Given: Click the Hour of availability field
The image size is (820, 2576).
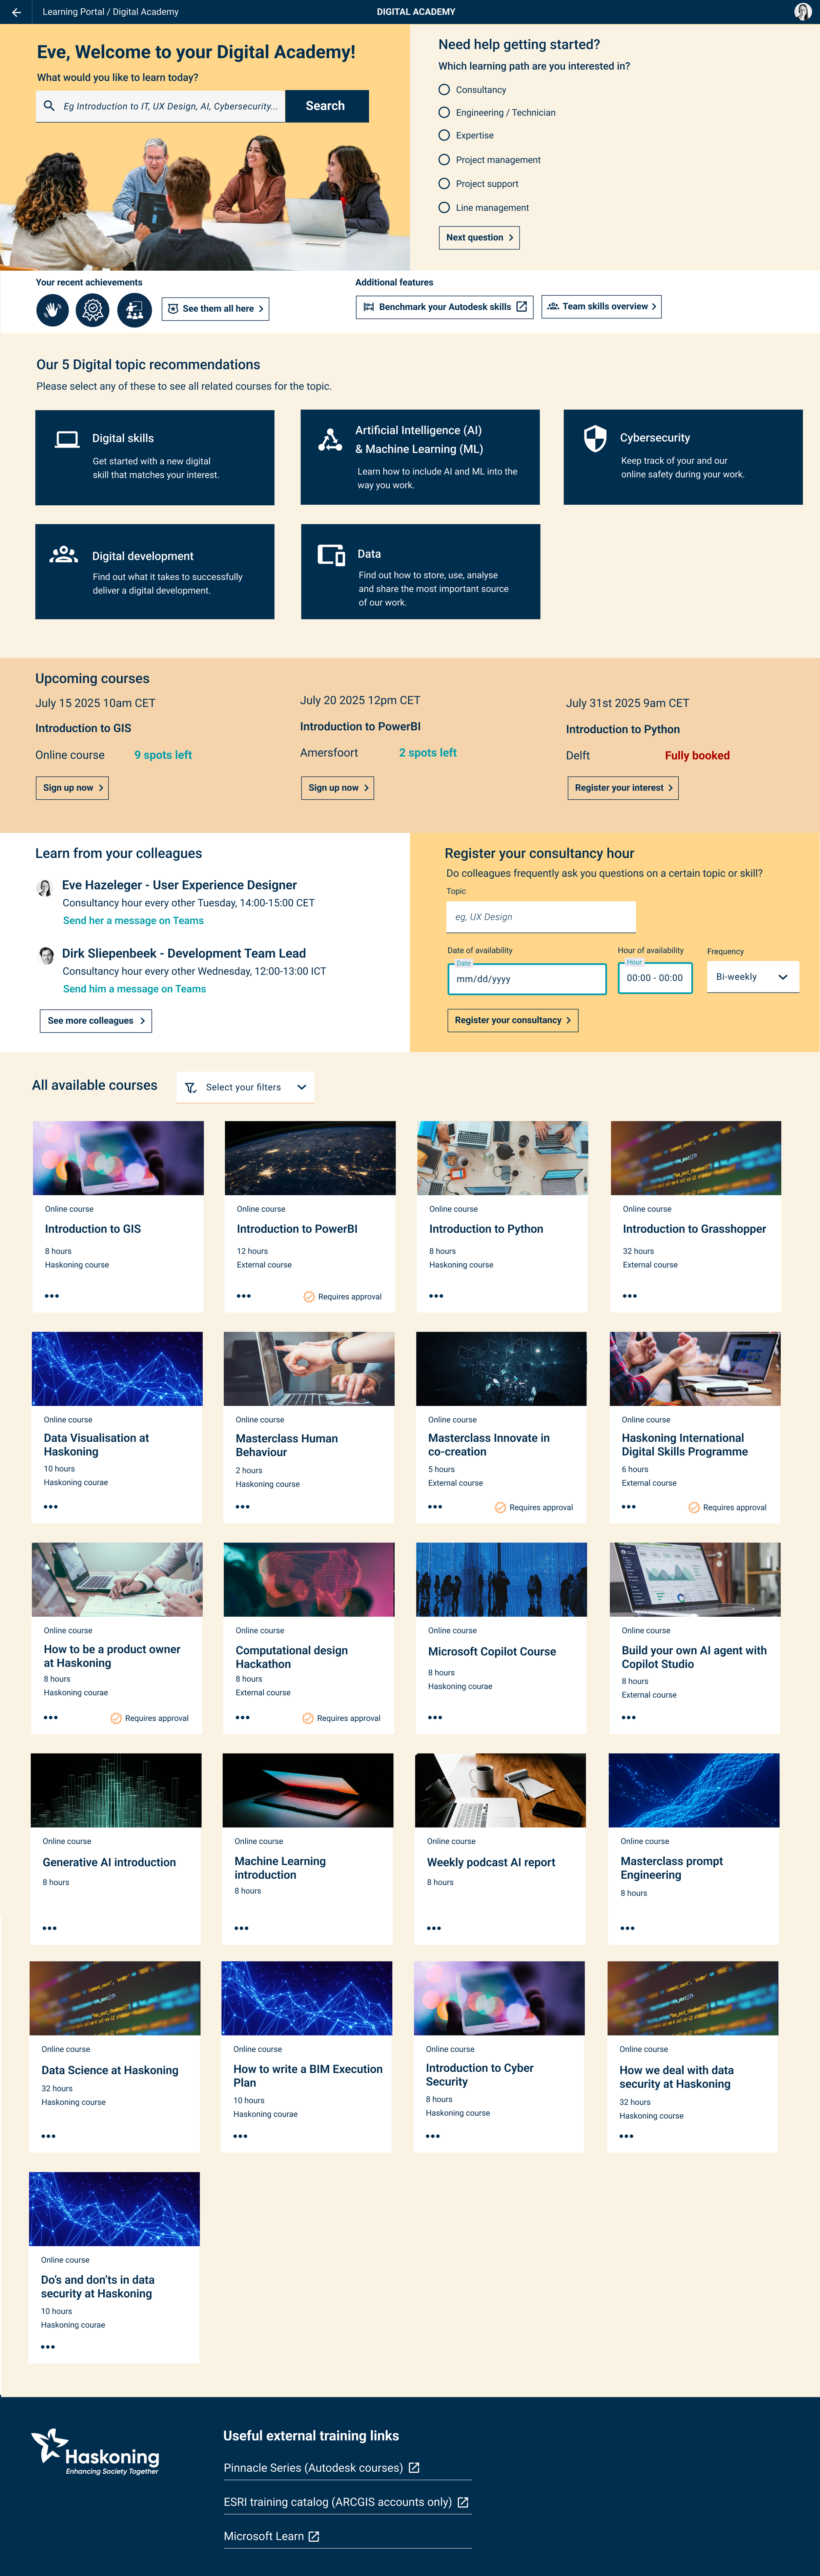Looking at the screenshot, I should coord(655,978).
